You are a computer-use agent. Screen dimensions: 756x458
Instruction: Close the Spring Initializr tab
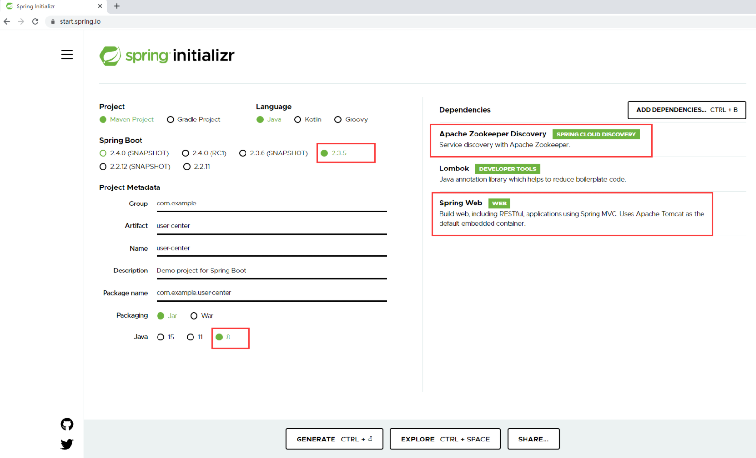[100, 6]
